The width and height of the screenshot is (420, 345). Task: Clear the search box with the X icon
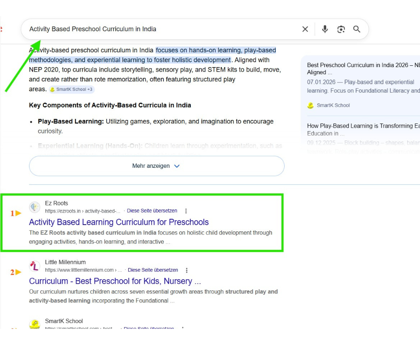(305, 29)
